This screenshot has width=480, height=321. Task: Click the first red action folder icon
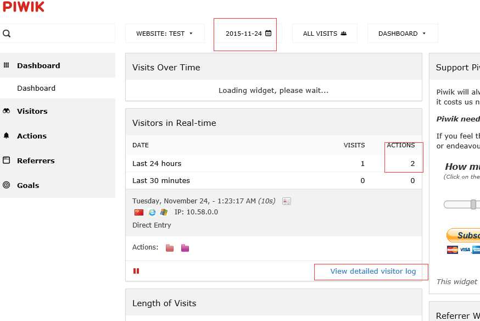point(170,248)
